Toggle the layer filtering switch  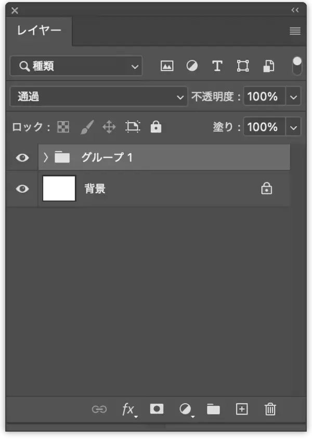point(297,65)
